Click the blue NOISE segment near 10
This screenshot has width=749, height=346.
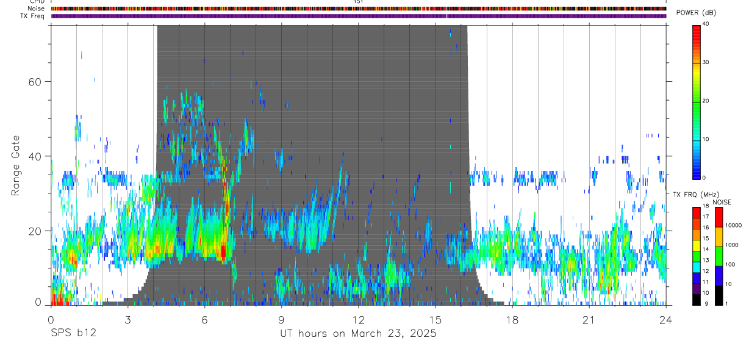pos(719,276)
